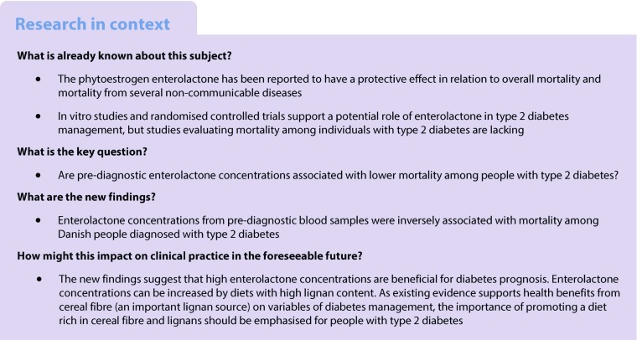Click the "What is already known about this subject?" heading
637x340 pixels.
pyautogui.click(x=115, y=57)
